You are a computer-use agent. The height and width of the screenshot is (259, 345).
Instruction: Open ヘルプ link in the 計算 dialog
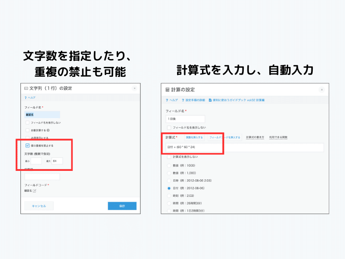pyautogui.click(x=172, y=100)
